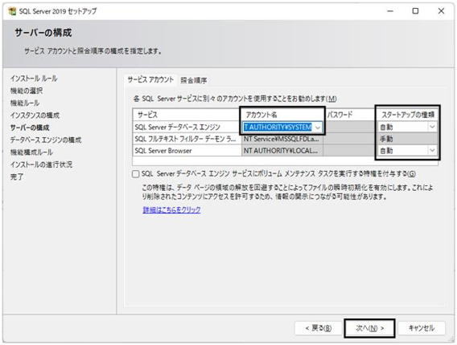Click the 戻る(B) button

(318, 328)
